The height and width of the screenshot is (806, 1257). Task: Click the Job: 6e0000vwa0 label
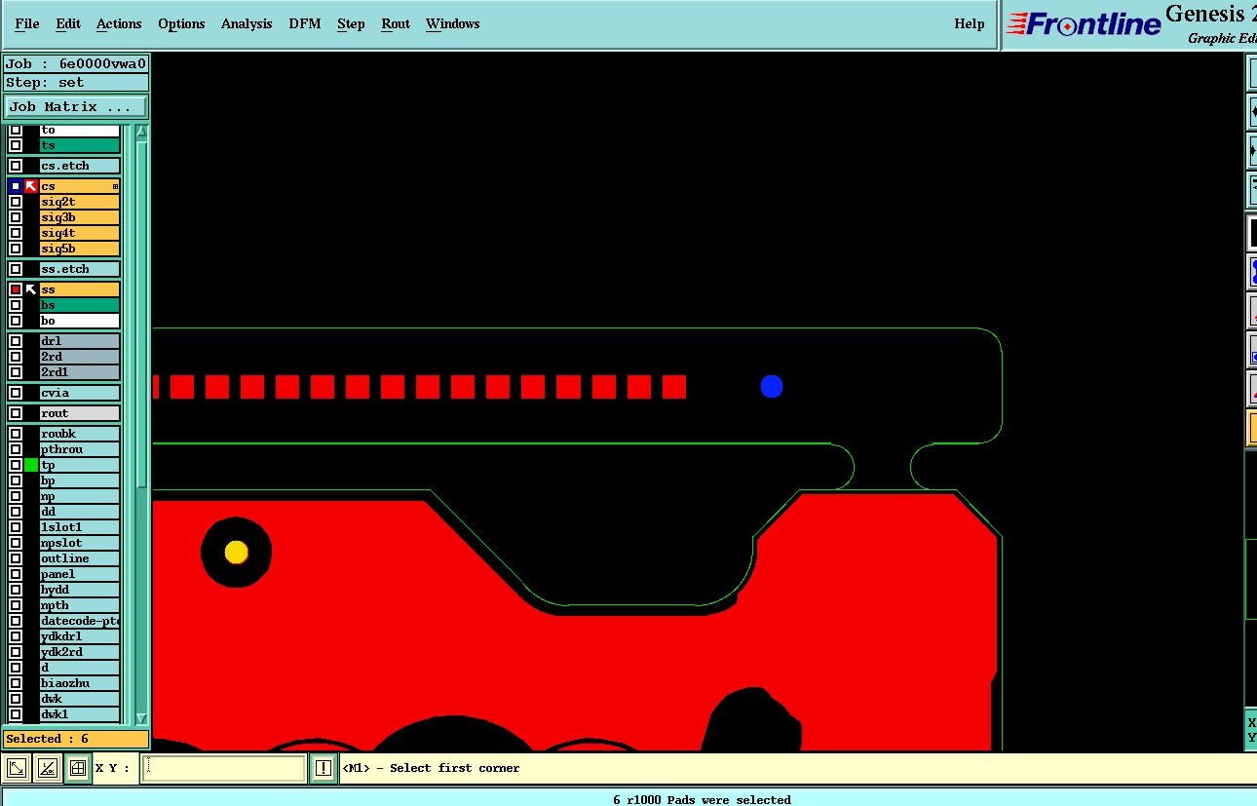76,64
